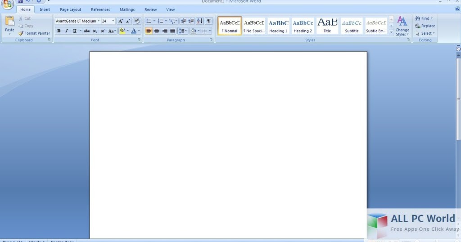Apply the Normal style
This screenshot has width=461, height=242.
230,26
